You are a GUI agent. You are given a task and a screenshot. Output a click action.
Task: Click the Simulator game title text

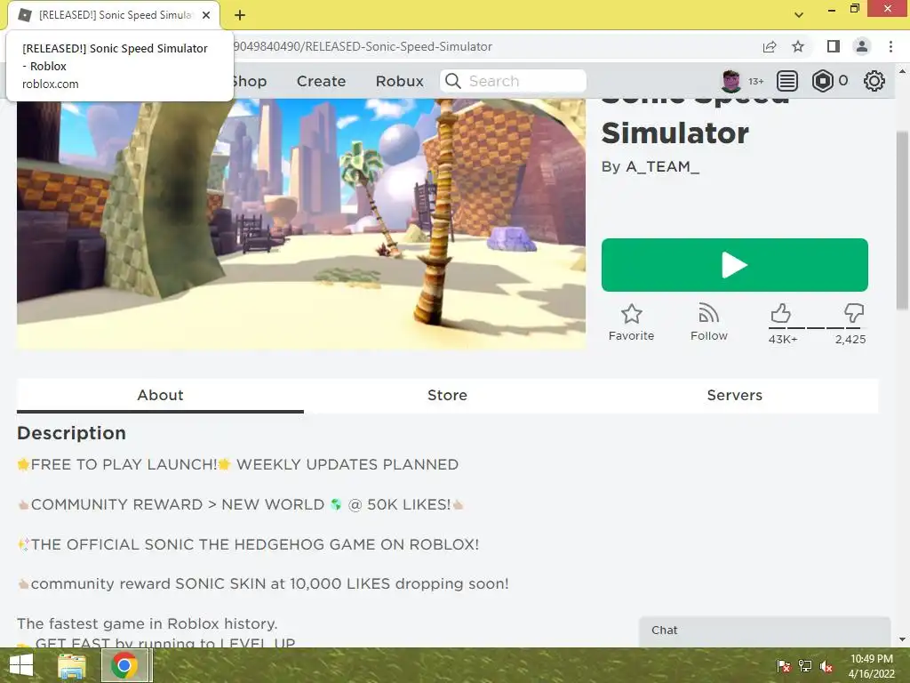click(x=675, y=133)
